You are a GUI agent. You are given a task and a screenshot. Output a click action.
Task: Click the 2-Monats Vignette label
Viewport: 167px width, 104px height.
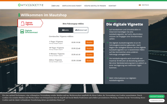click(x=57, y=54)
